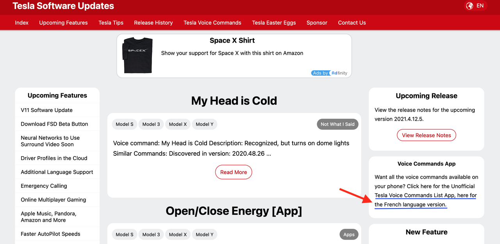Image resolution: width=500 pixels, height=244 pixels.
Task: Open Download FSD Beta Button link
Action: (x=54, y=124)
